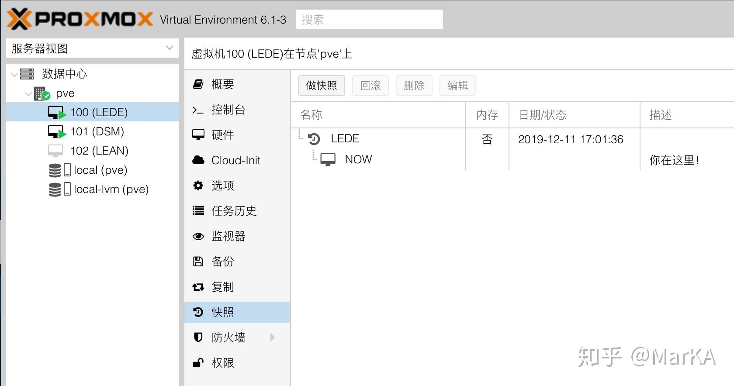This screenshot has width=734, height=386.
Task: Click the list icon beside 任务历史
Action: tap(198, 211)
